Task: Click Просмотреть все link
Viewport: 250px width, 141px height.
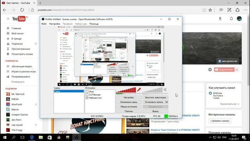Action: click(x=229, y=104)
